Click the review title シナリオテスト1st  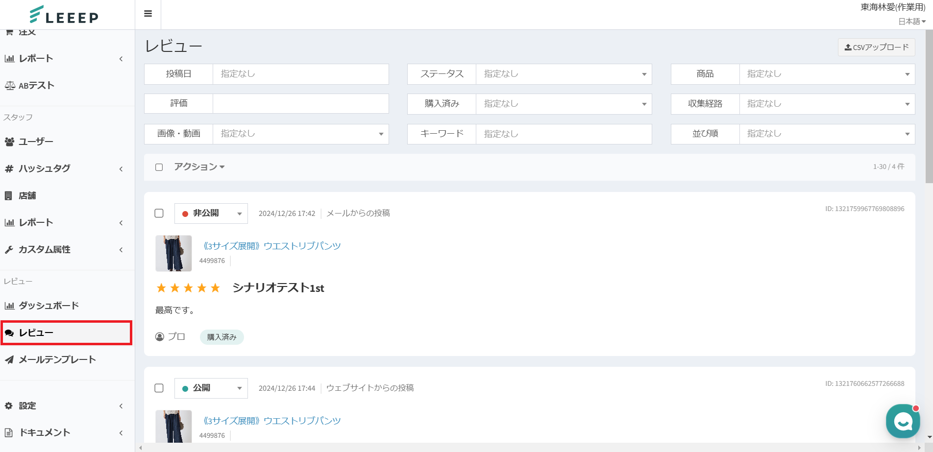pos(278,288)
